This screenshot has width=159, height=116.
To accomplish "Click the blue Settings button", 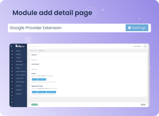I will [137, 28].
